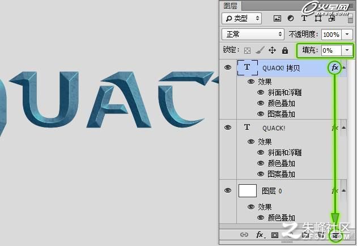Click the 不透明度 opacity label
Screen dimensions: 357x246
click(303, 35)
